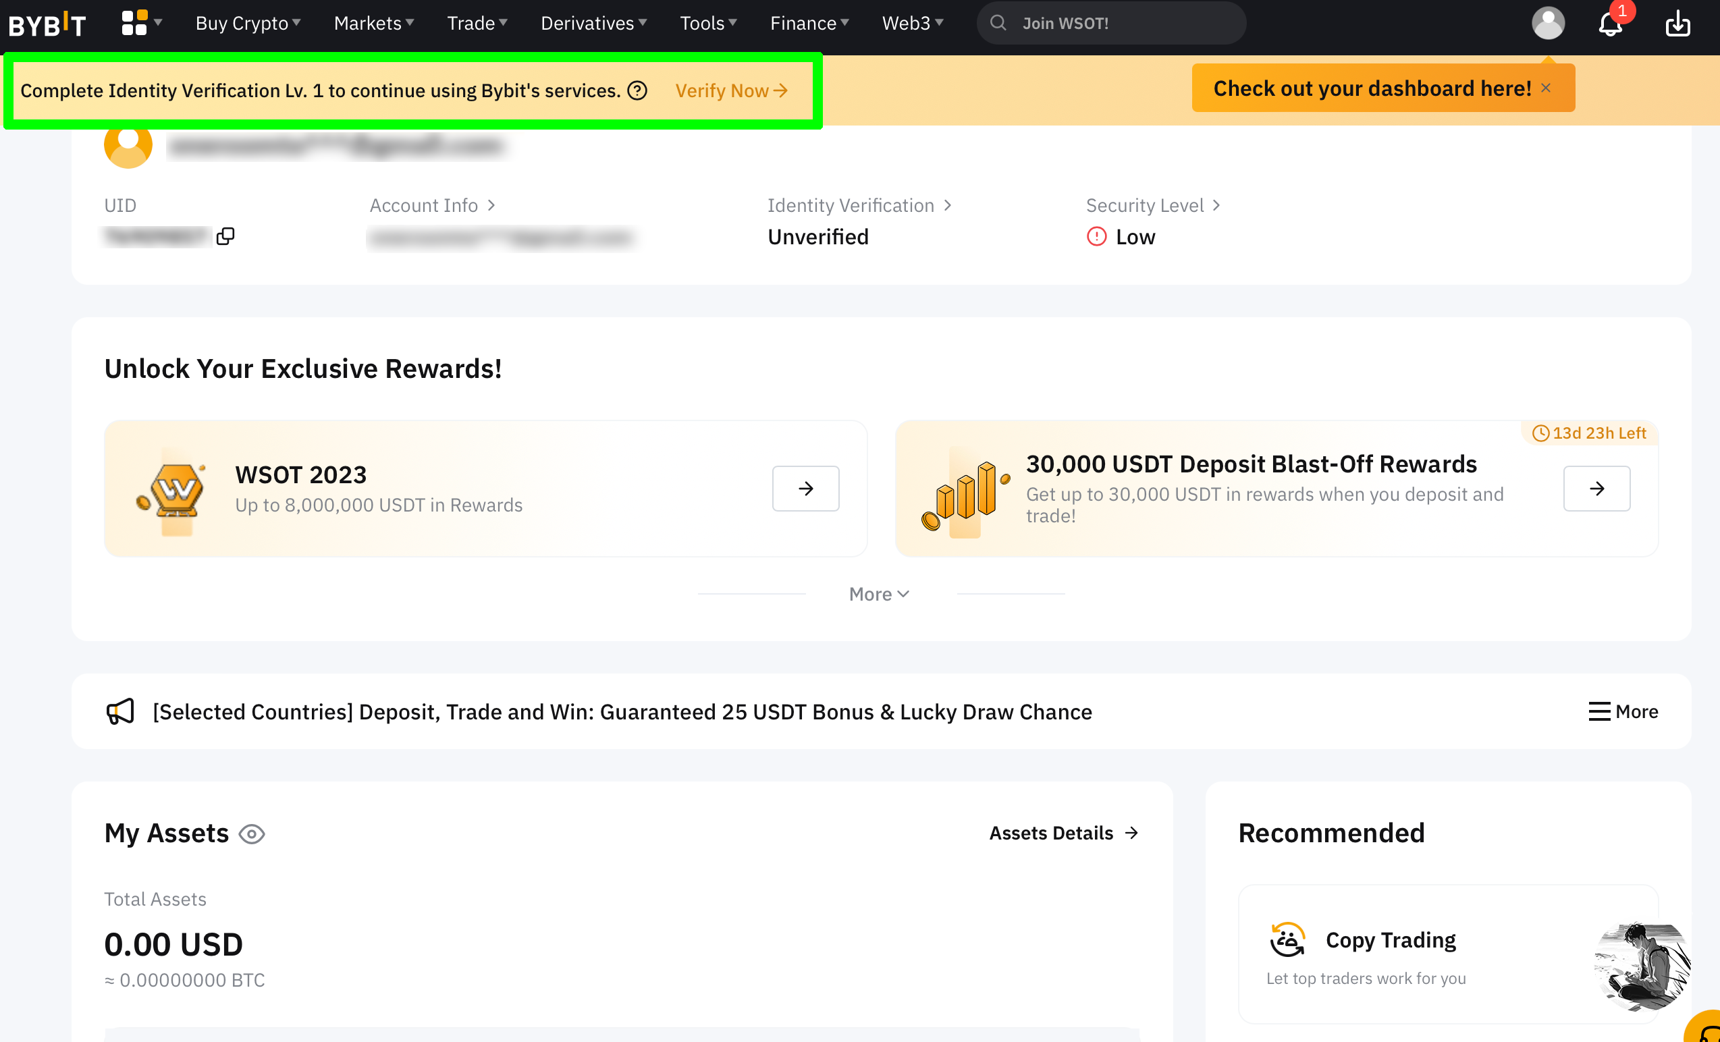Dismiss the dashboard tooltip
This screenshot has width=1720, height=1042.
tap(1545, 88)
